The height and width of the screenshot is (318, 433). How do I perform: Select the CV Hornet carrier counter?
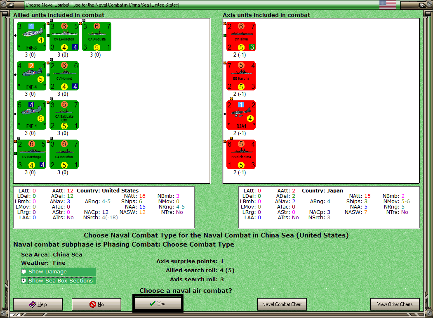pos(64,76)
